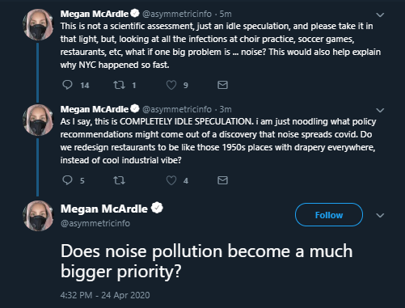The width and height of the screenshot is (405, 308).
Task: Reply to the first tweet with 14 replies
Action: (67, 85)
